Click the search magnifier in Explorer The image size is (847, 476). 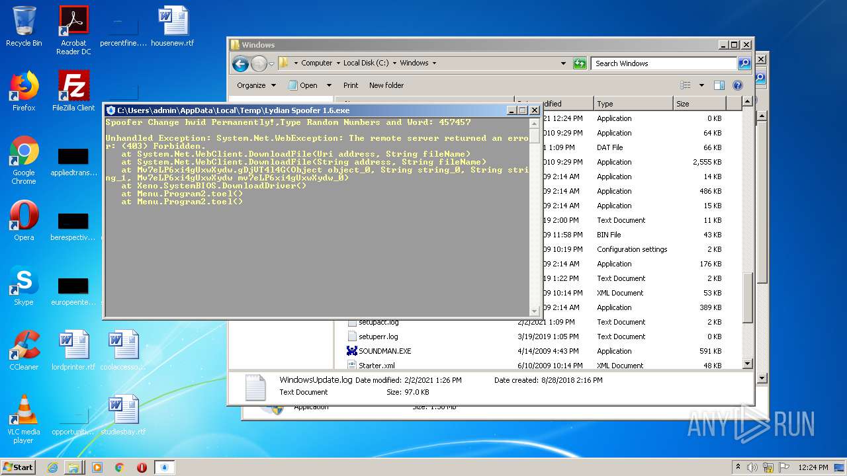(x=744, y=63)
